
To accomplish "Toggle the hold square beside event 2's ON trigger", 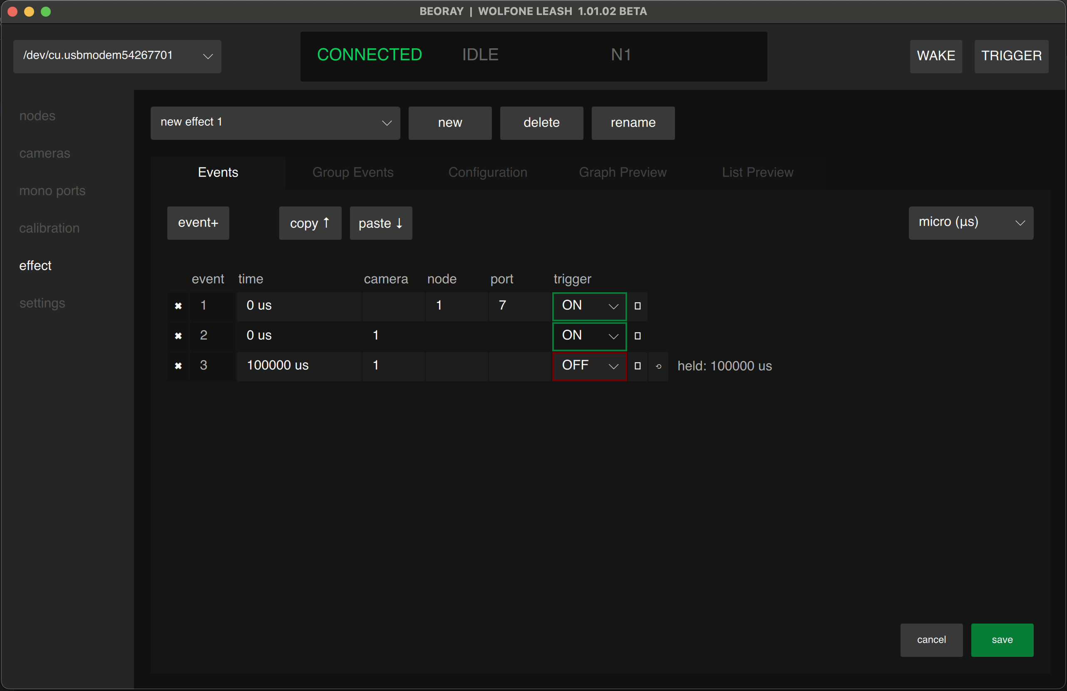I will pyautogui.click(x=638, y=336).
